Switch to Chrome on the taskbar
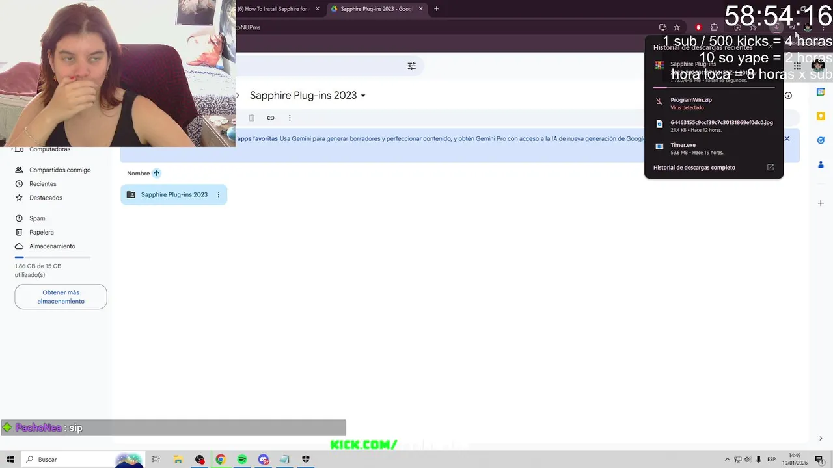Screen dimensions: 833x468 221,460
